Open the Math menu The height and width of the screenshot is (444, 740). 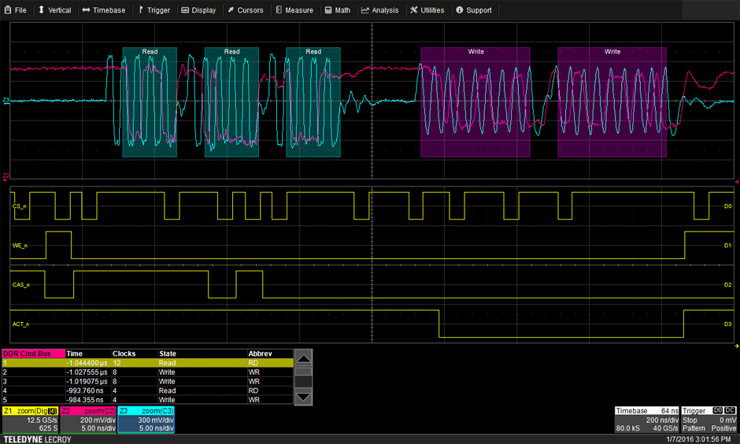coord(337,10)
